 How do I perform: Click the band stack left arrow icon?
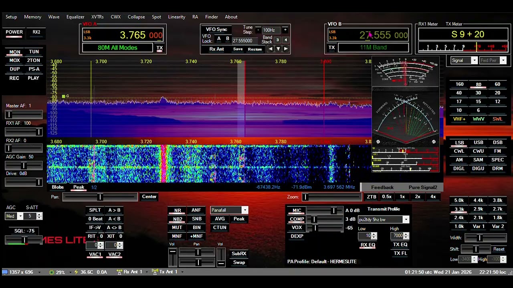click(271, 49)
